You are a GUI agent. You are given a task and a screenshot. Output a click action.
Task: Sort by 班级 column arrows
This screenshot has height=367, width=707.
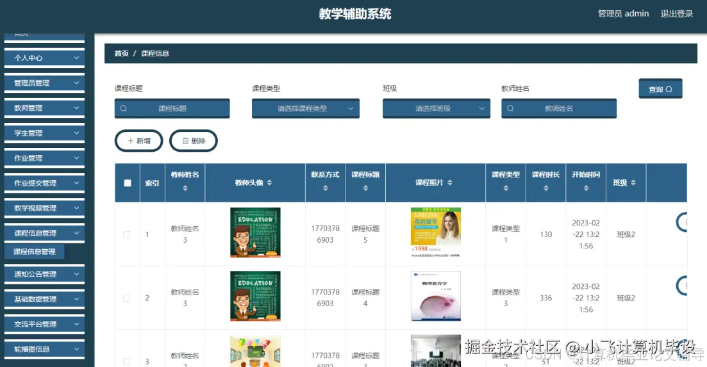pos(633,183)
